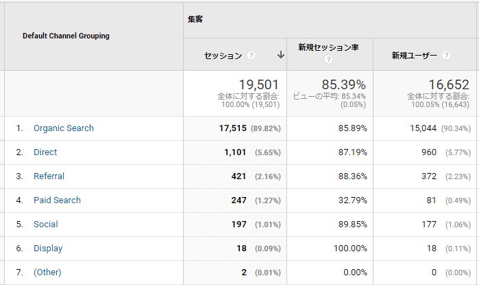Open the Paid Search channel link
This screenshot has width=479, height=289.
pyautogui.click(x=57, y=200)
